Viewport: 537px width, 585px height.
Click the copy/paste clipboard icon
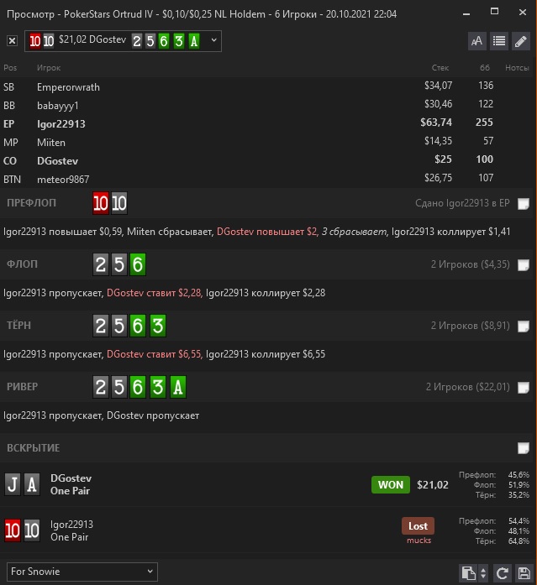tap(468, 573)
